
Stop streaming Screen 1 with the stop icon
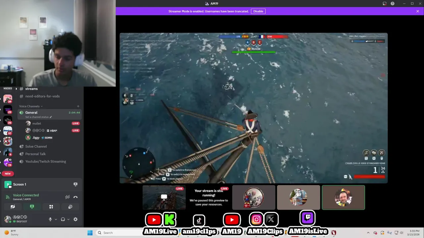(75, 184)
